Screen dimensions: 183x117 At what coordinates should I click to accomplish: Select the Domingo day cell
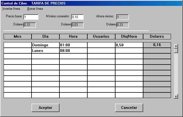click(45, 45)
